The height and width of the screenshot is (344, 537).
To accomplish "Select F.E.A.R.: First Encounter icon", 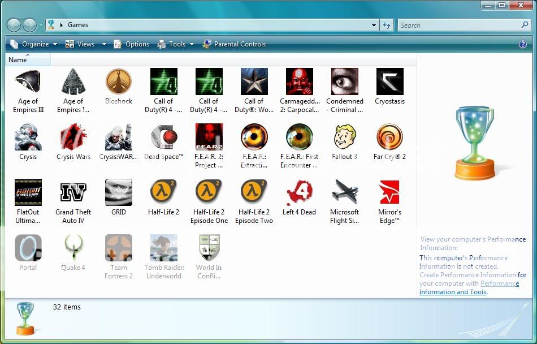I will 300,137.
